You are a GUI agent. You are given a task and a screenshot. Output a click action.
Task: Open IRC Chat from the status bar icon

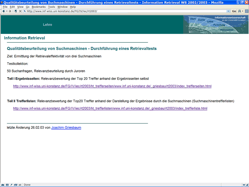(20, 185)
